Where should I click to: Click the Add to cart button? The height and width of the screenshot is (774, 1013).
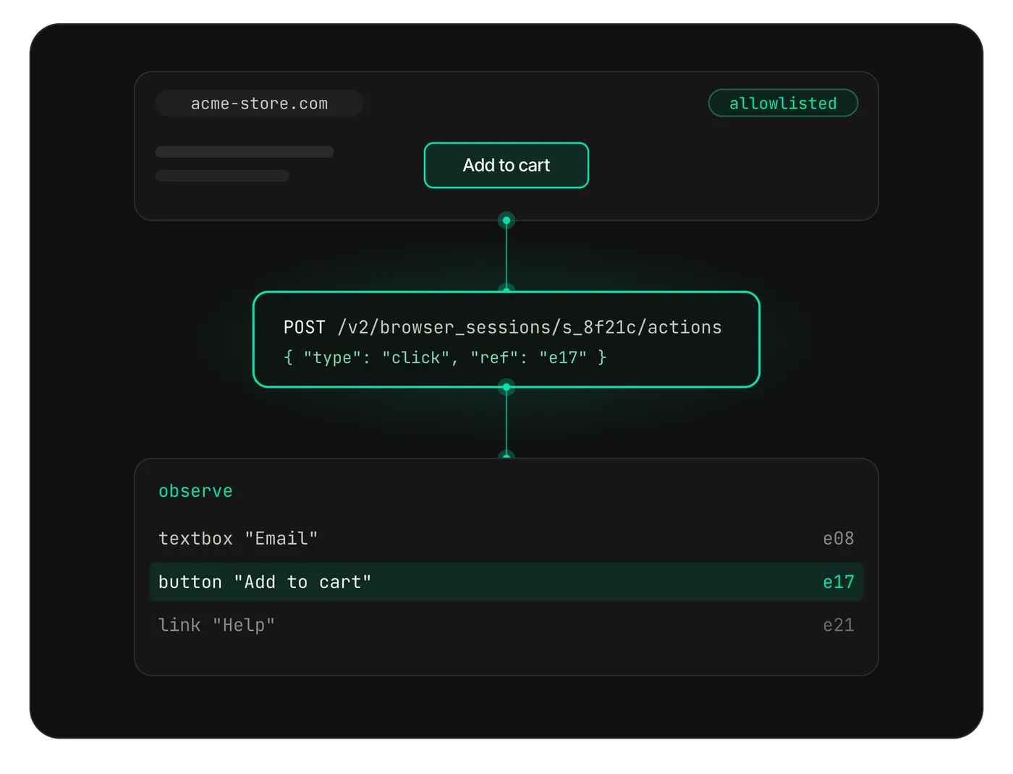[x=506, y=166]
